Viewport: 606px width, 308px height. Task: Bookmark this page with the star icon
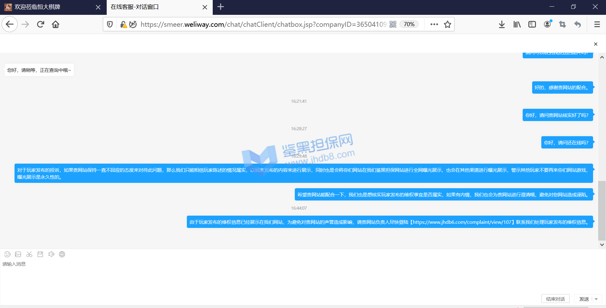[447, 24]
